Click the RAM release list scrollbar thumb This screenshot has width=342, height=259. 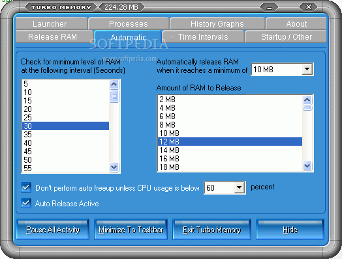[x=307, y=108]
